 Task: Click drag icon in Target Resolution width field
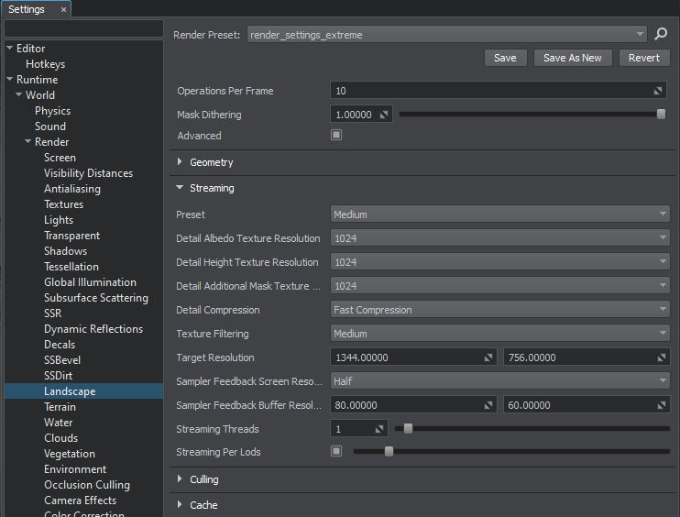[488, 357]
